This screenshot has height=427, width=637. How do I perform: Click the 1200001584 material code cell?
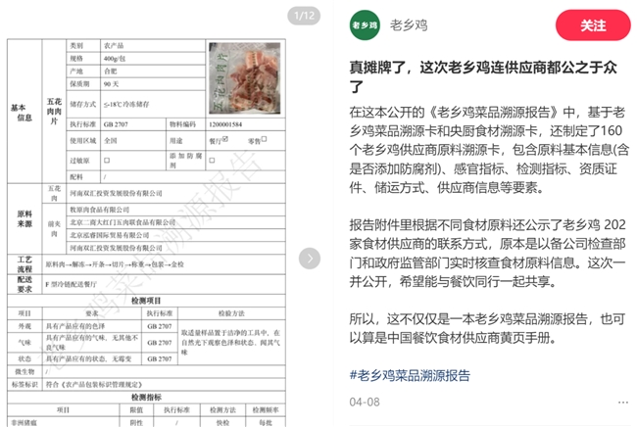tap(246, 124)
